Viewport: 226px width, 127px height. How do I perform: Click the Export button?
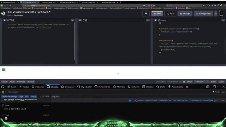coord(221,82)
